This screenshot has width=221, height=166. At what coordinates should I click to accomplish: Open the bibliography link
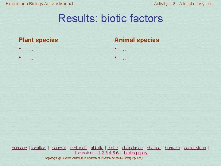pos(136,153)
